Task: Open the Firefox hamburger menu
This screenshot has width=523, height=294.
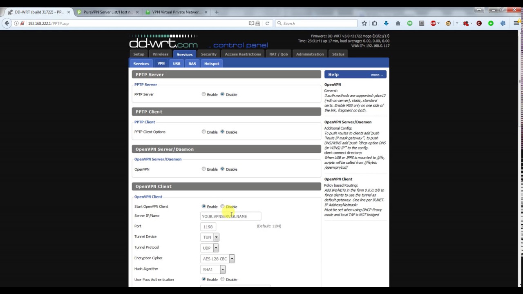Action: (x=516, y=23)
